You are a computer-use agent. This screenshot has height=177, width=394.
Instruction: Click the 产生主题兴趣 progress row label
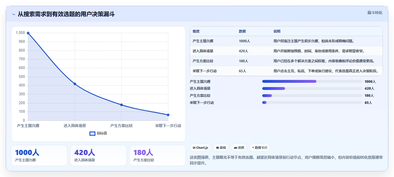click(200, 81)
